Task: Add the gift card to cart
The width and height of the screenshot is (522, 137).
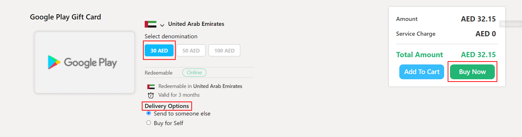Action: 422,72
